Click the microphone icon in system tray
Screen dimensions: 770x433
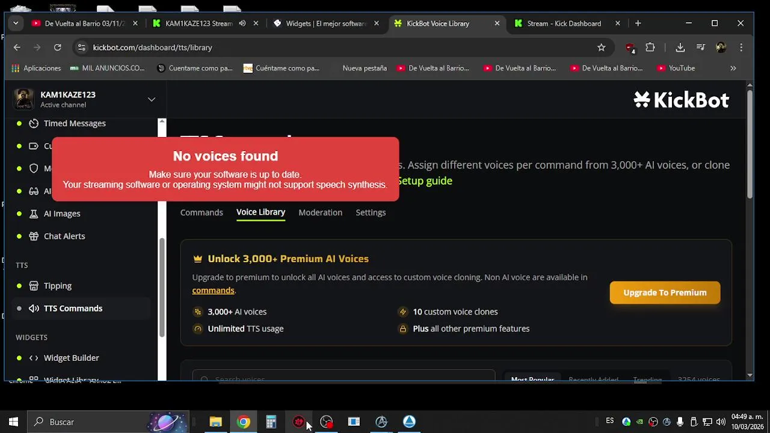pos(680,422)
